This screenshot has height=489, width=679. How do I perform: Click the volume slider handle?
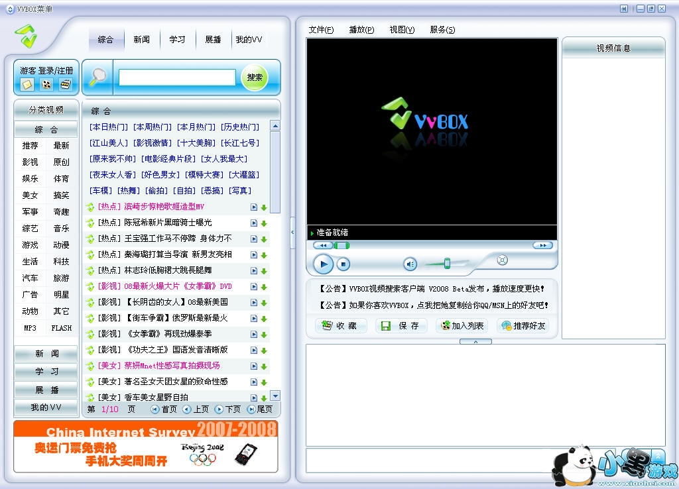click(x=448, y=263)
